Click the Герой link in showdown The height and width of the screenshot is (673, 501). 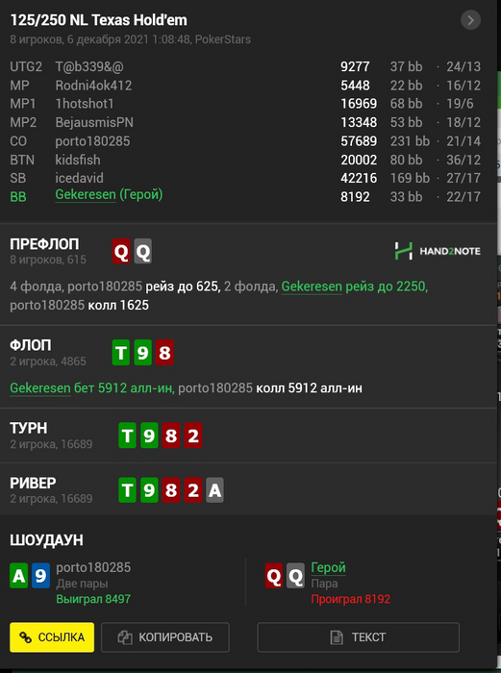pyautogui.click(x=329, y=568)
